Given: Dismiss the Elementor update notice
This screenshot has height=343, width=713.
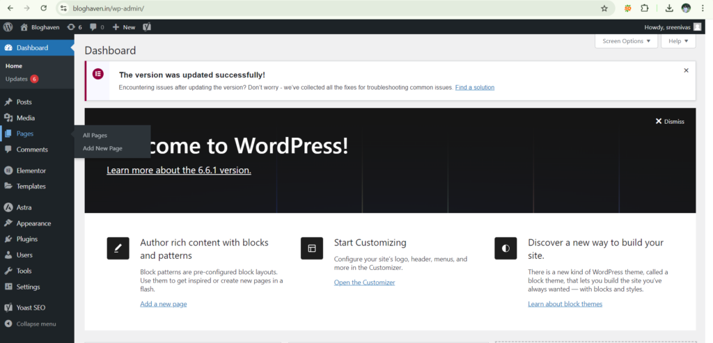Looking at the screenshot, I should pos(686,70).
